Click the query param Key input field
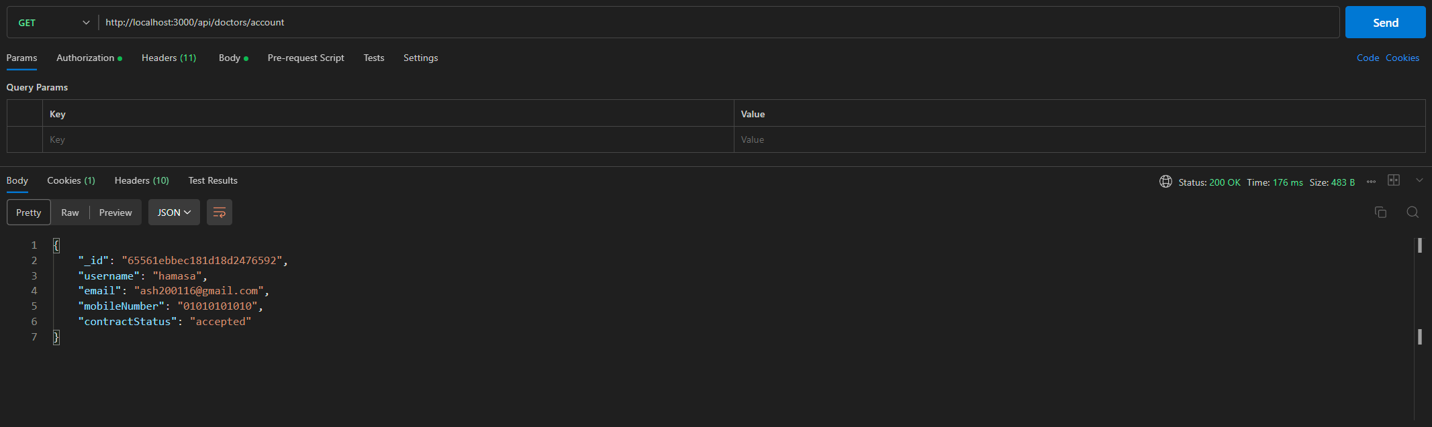 click(x=388, y=139)
